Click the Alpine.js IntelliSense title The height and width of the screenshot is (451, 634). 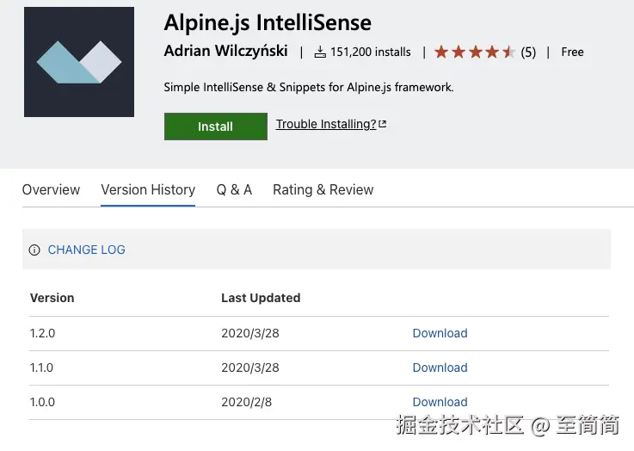pos(268,22)
